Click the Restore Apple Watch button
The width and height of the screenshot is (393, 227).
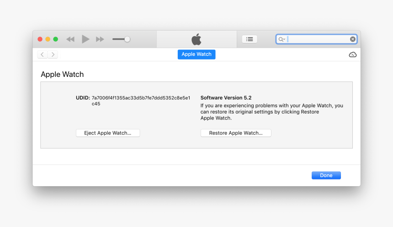coord(236,133)
